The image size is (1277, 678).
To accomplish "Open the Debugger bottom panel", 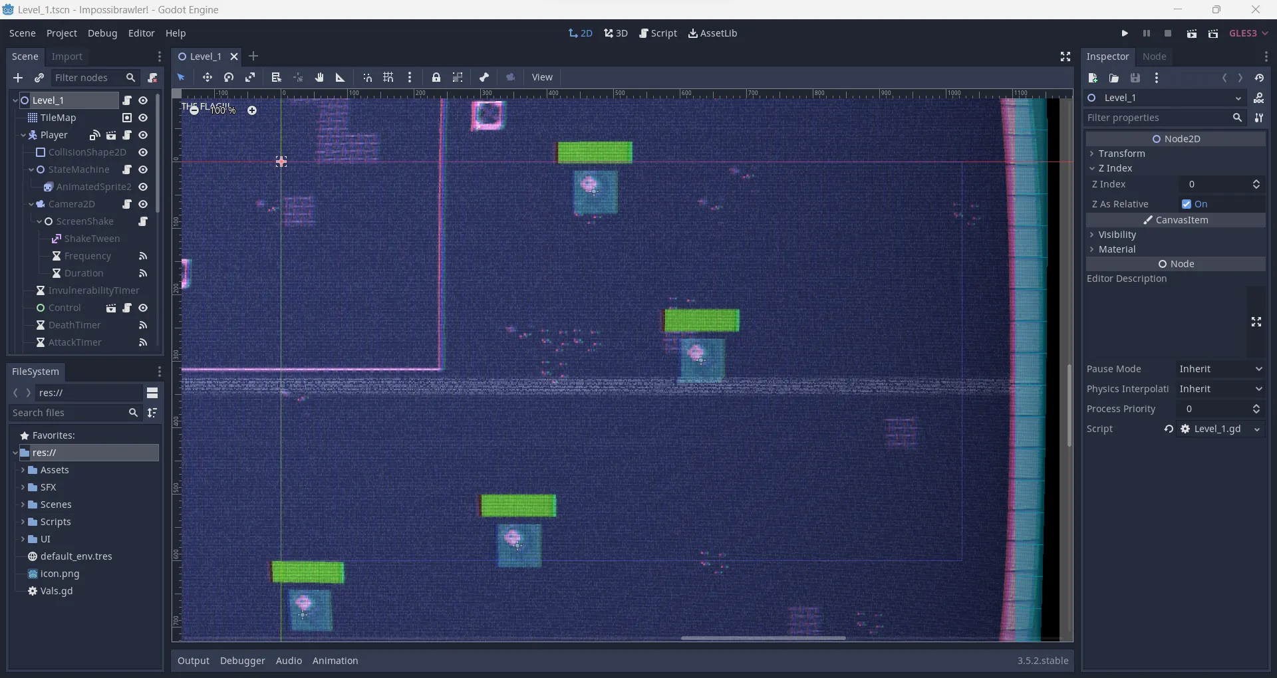I will coord(242,661).
